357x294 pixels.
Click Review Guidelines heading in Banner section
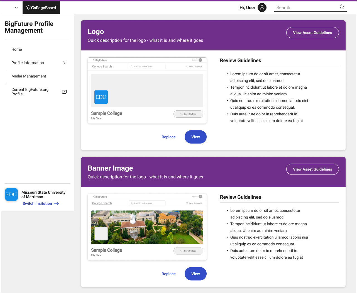coord(241,197)
